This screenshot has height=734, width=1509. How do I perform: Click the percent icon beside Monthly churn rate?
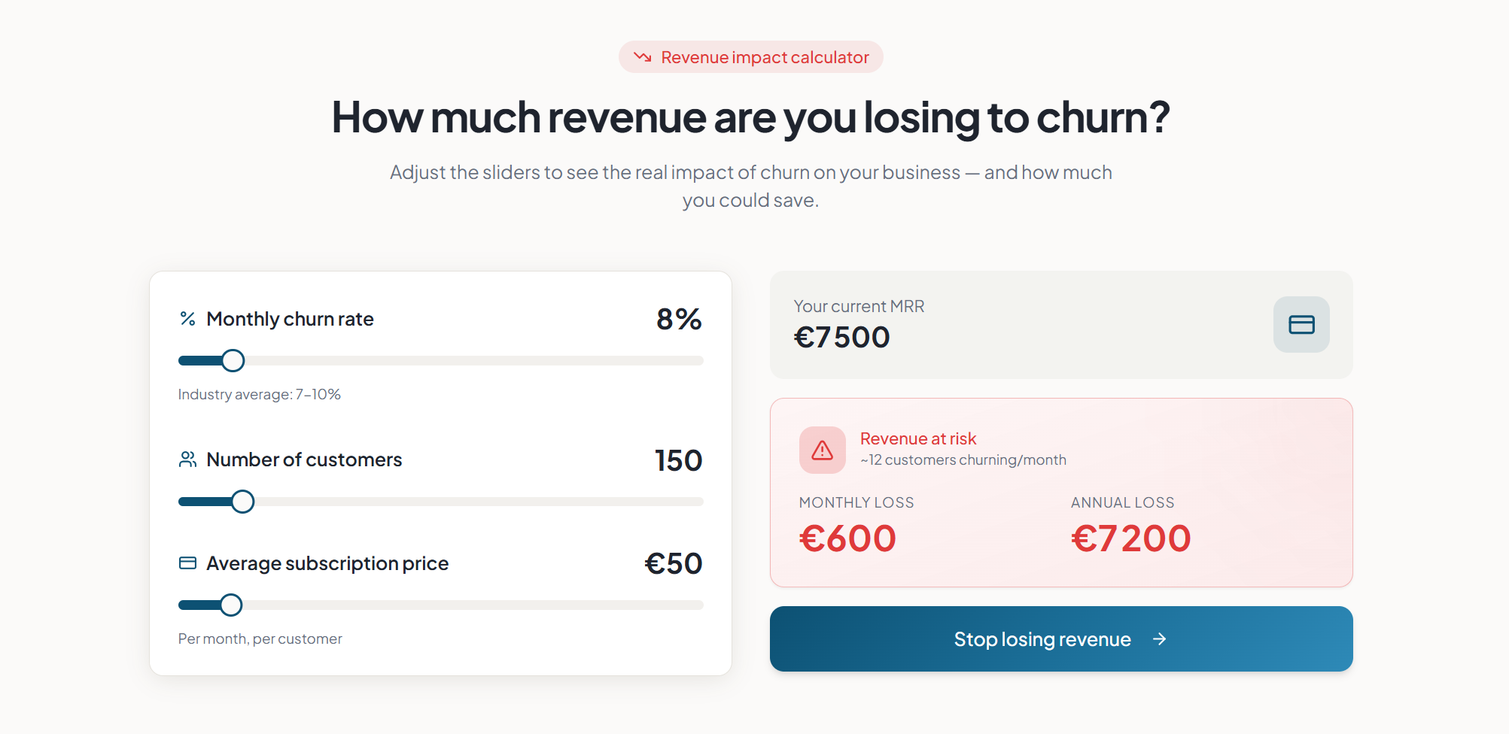[187, 319]
